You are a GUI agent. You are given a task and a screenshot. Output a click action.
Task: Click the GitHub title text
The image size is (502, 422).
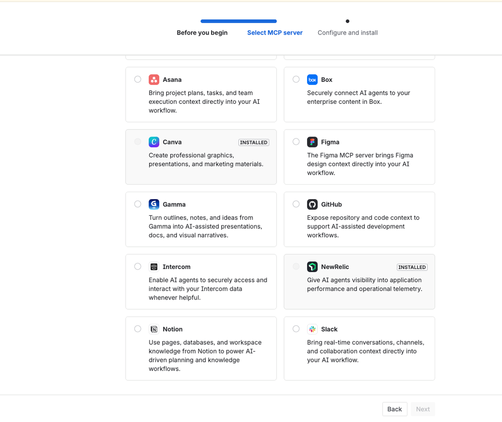pos(331,204)
